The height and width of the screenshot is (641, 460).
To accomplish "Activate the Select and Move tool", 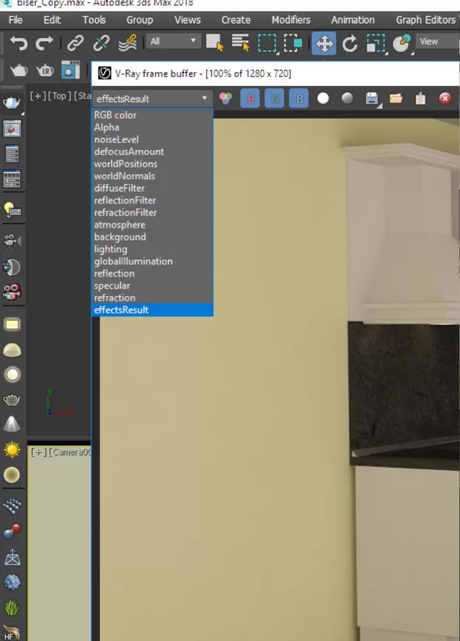I will [323, 43].
